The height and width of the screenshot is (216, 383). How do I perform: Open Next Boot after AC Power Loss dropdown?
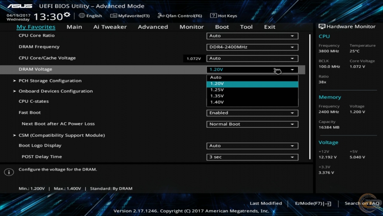pos(252,124)
